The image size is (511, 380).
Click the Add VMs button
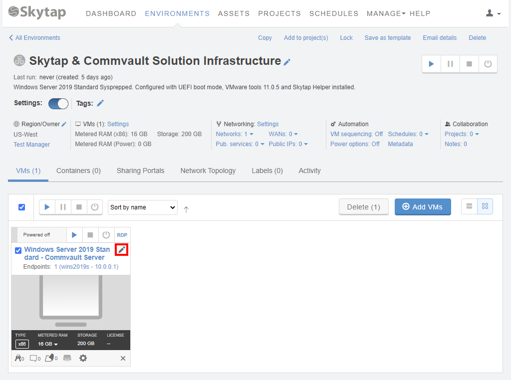click(423, 207)
